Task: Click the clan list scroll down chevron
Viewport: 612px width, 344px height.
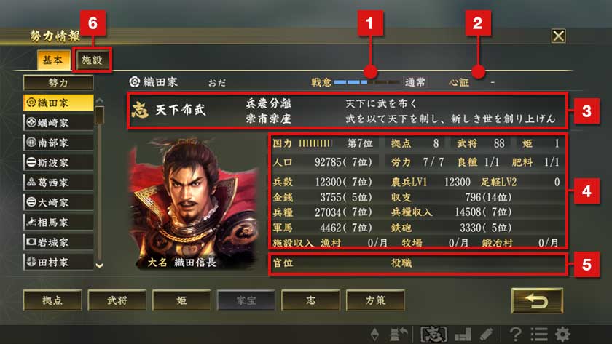Action: pos(100,265)
